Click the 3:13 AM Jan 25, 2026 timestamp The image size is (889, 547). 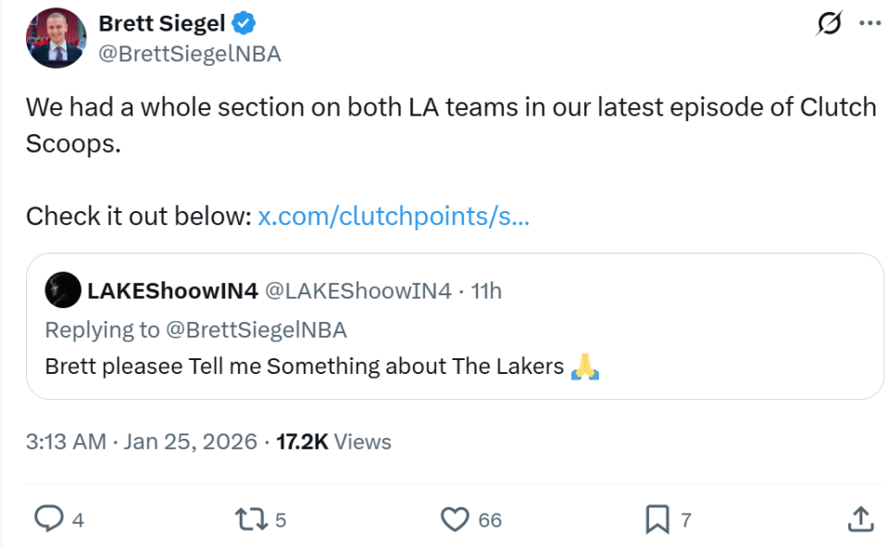(141, 441)
